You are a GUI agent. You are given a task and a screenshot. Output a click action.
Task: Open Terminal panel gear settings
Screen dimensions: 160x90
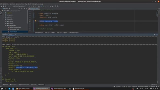(155, 35)
